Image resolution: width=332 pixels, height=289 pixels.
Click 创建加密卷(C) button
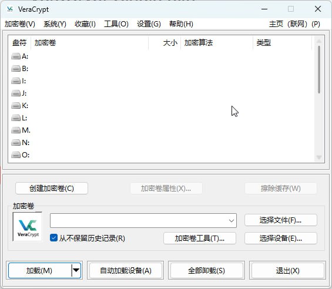point(52,188)
